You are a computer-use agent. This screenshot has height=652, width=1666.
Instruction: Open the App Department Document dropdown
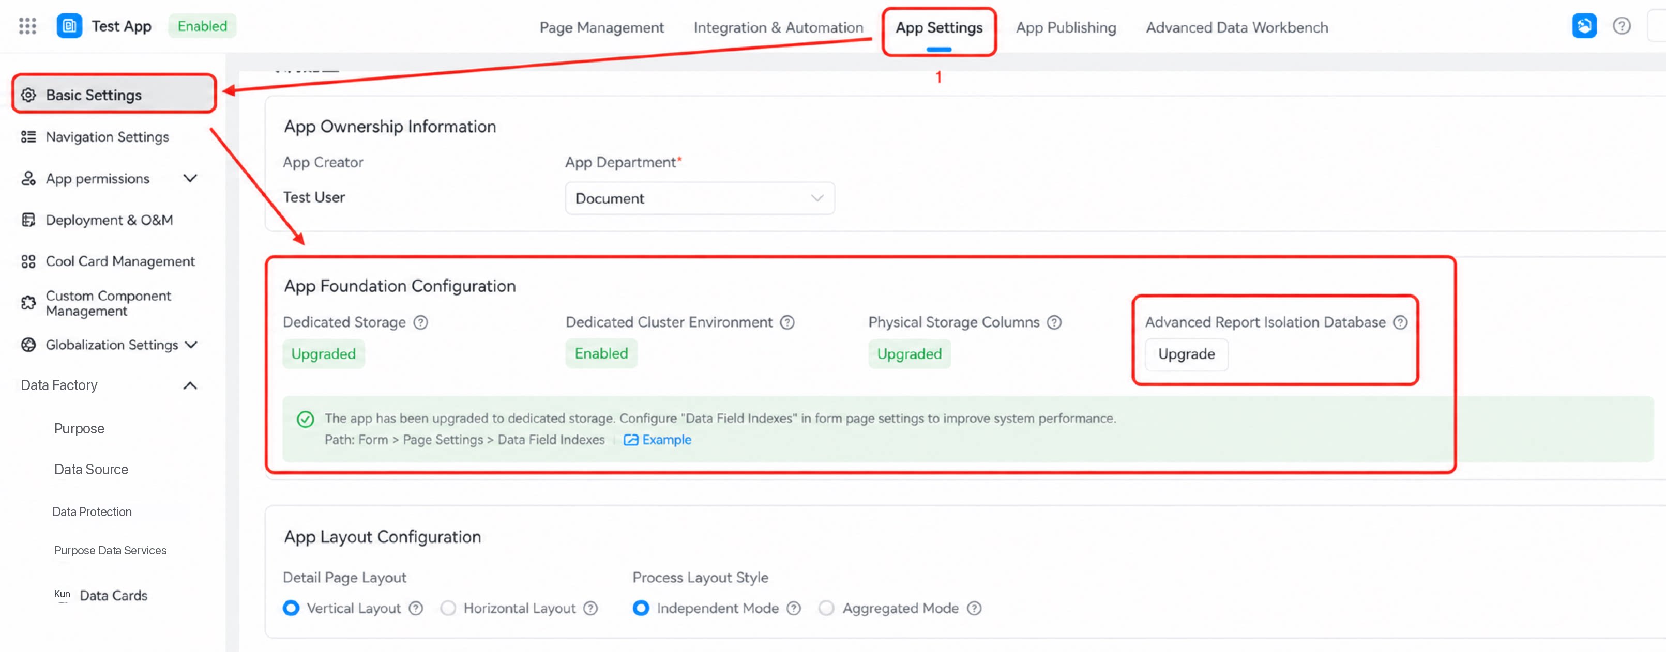(700, 198)
